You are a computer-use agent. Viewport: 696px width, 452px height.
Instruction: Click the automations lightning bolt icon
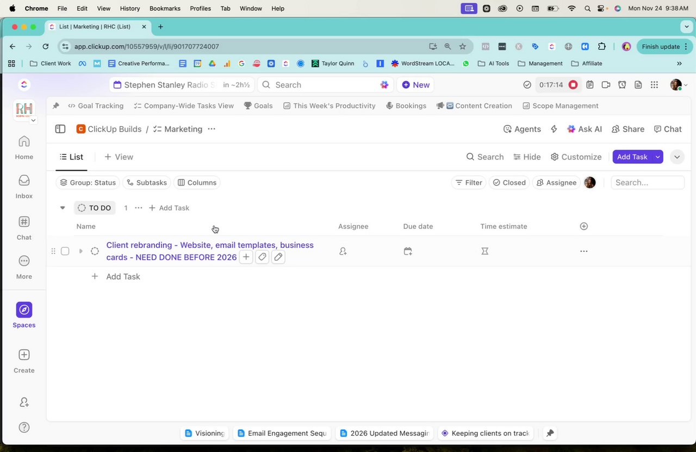(x=554, y=129)
